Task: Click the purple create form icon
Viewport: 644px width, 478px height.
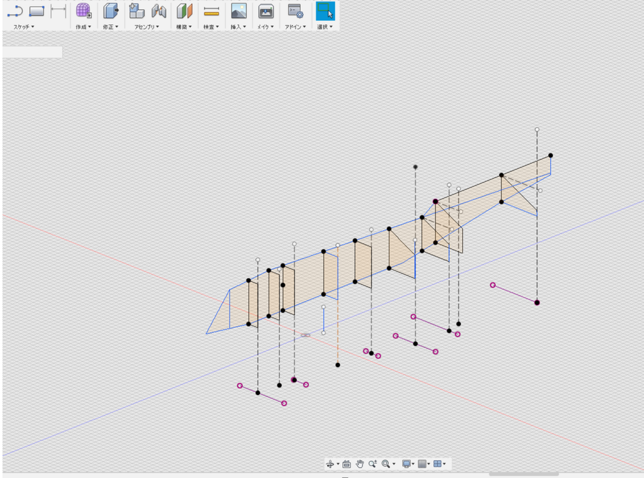Action: (83, 11)
